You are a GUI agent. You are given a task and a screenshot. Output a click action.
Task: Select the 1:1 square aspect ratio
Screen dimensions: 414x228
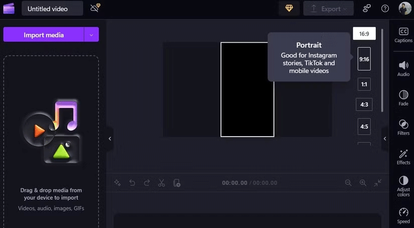(x=364, y=84)
